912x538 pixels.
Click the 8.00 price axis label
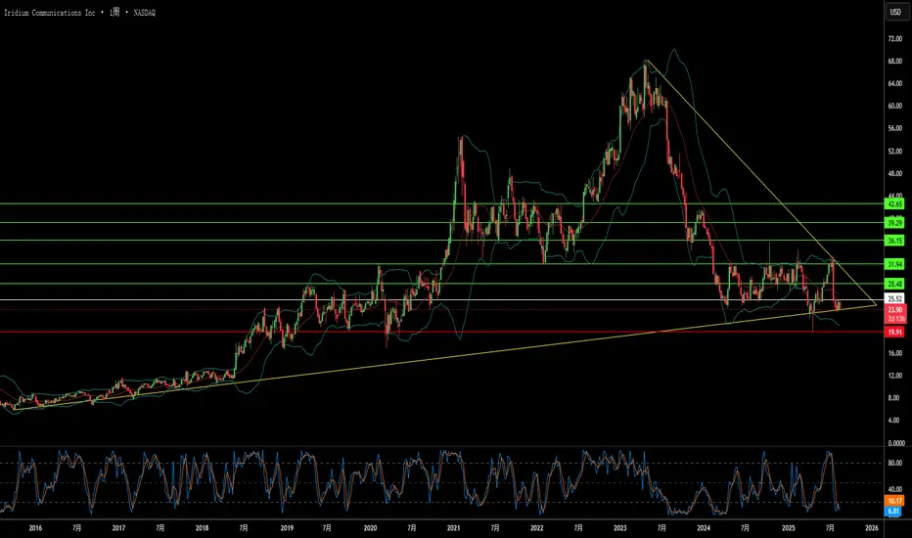pyautogui.click(x=893, y=398)
